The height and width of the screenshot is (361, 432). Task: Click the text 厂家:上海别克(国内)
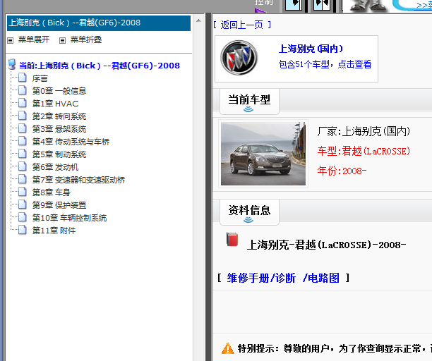[x=364, y=132]
